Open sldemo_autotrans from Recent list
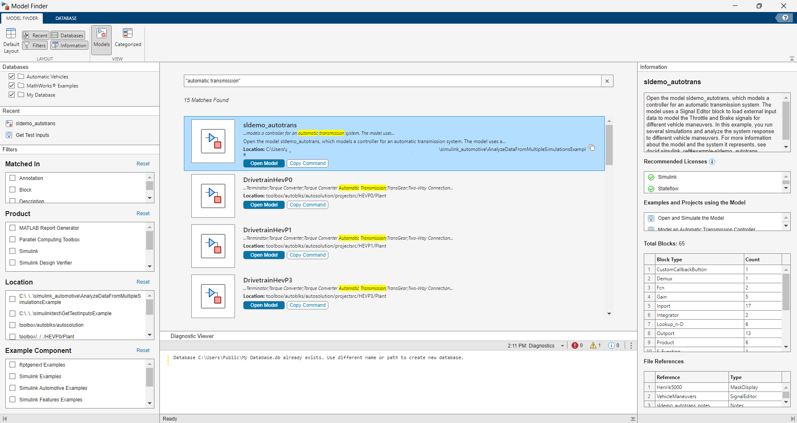The width and height of the screenshot is (797, 423). (x=35, y=124)
